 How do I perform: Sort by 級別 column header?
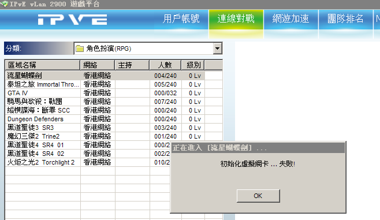193,65
